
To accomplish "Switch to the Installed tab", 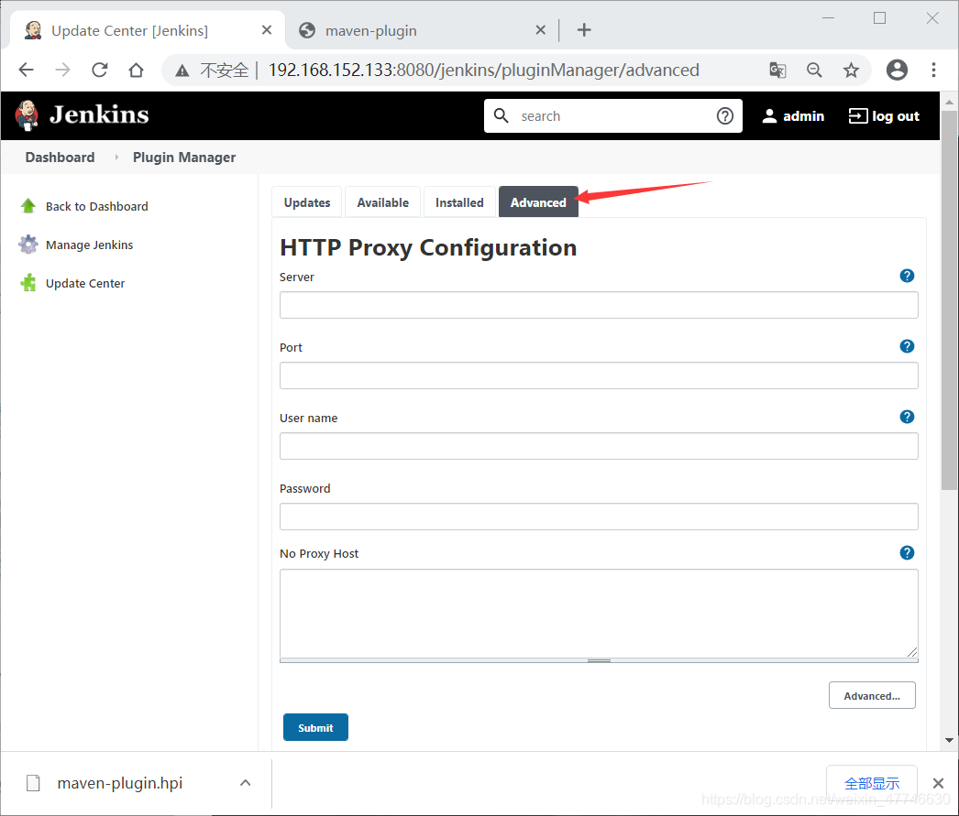I will coord(459,202).
